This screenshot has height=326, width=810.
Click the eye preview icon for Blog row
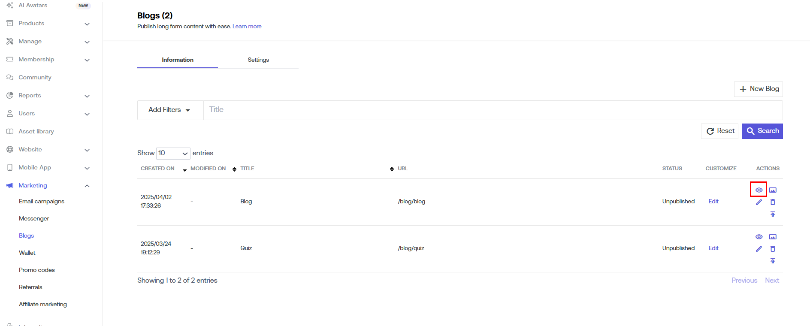[759, 190]
